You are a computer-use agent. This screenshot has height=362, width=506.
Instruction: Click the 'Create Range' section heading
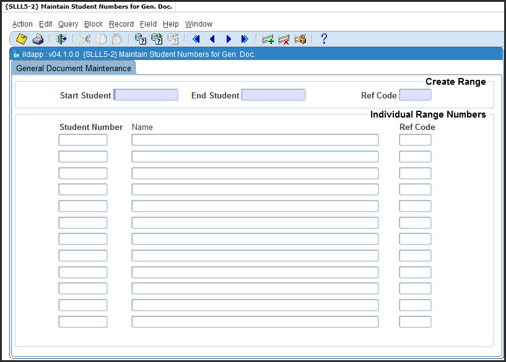click(x=455, y=82)
